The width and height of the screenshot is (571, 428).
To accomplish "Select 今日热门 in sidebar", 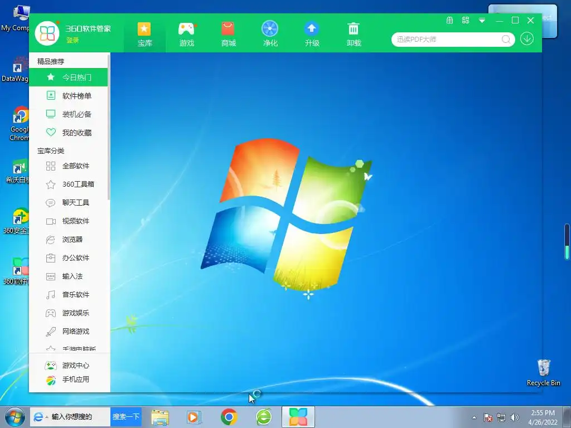I will (68, 77).
